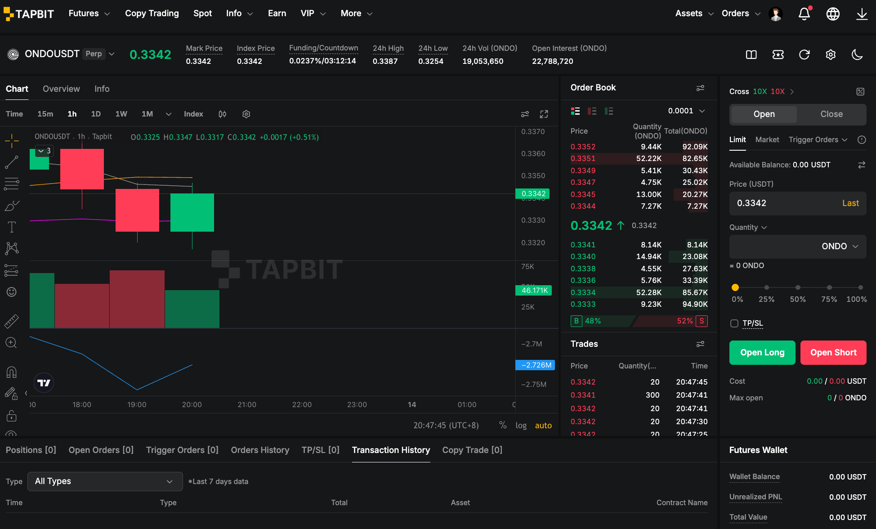Image resolution: width=876 pixels, height=529 pixels.
Task: Select the 15m timeframe
Action: [x=45, y=114]
